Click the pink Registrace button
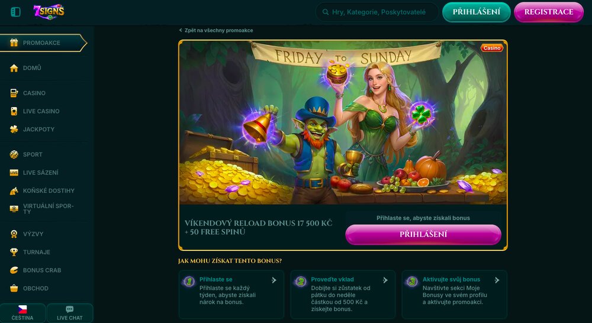Image resolution: width=592 pixels, height=323 pixels. pos(549,12)
